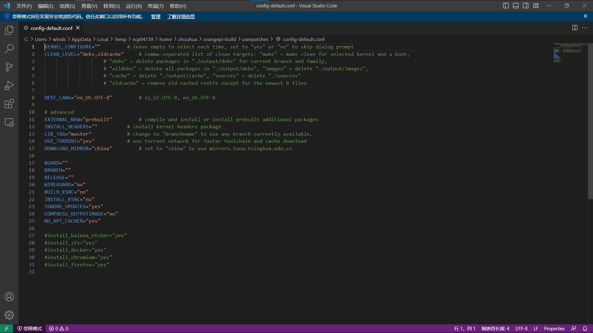Dismiss the restricted mode banner
The height and width of the screenshot is (333, 593).
click(x=585, y=16)
